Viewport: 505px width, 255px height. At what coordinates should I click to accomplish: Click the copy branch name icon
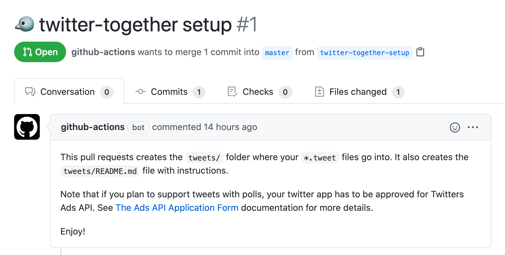click(420, 52)
